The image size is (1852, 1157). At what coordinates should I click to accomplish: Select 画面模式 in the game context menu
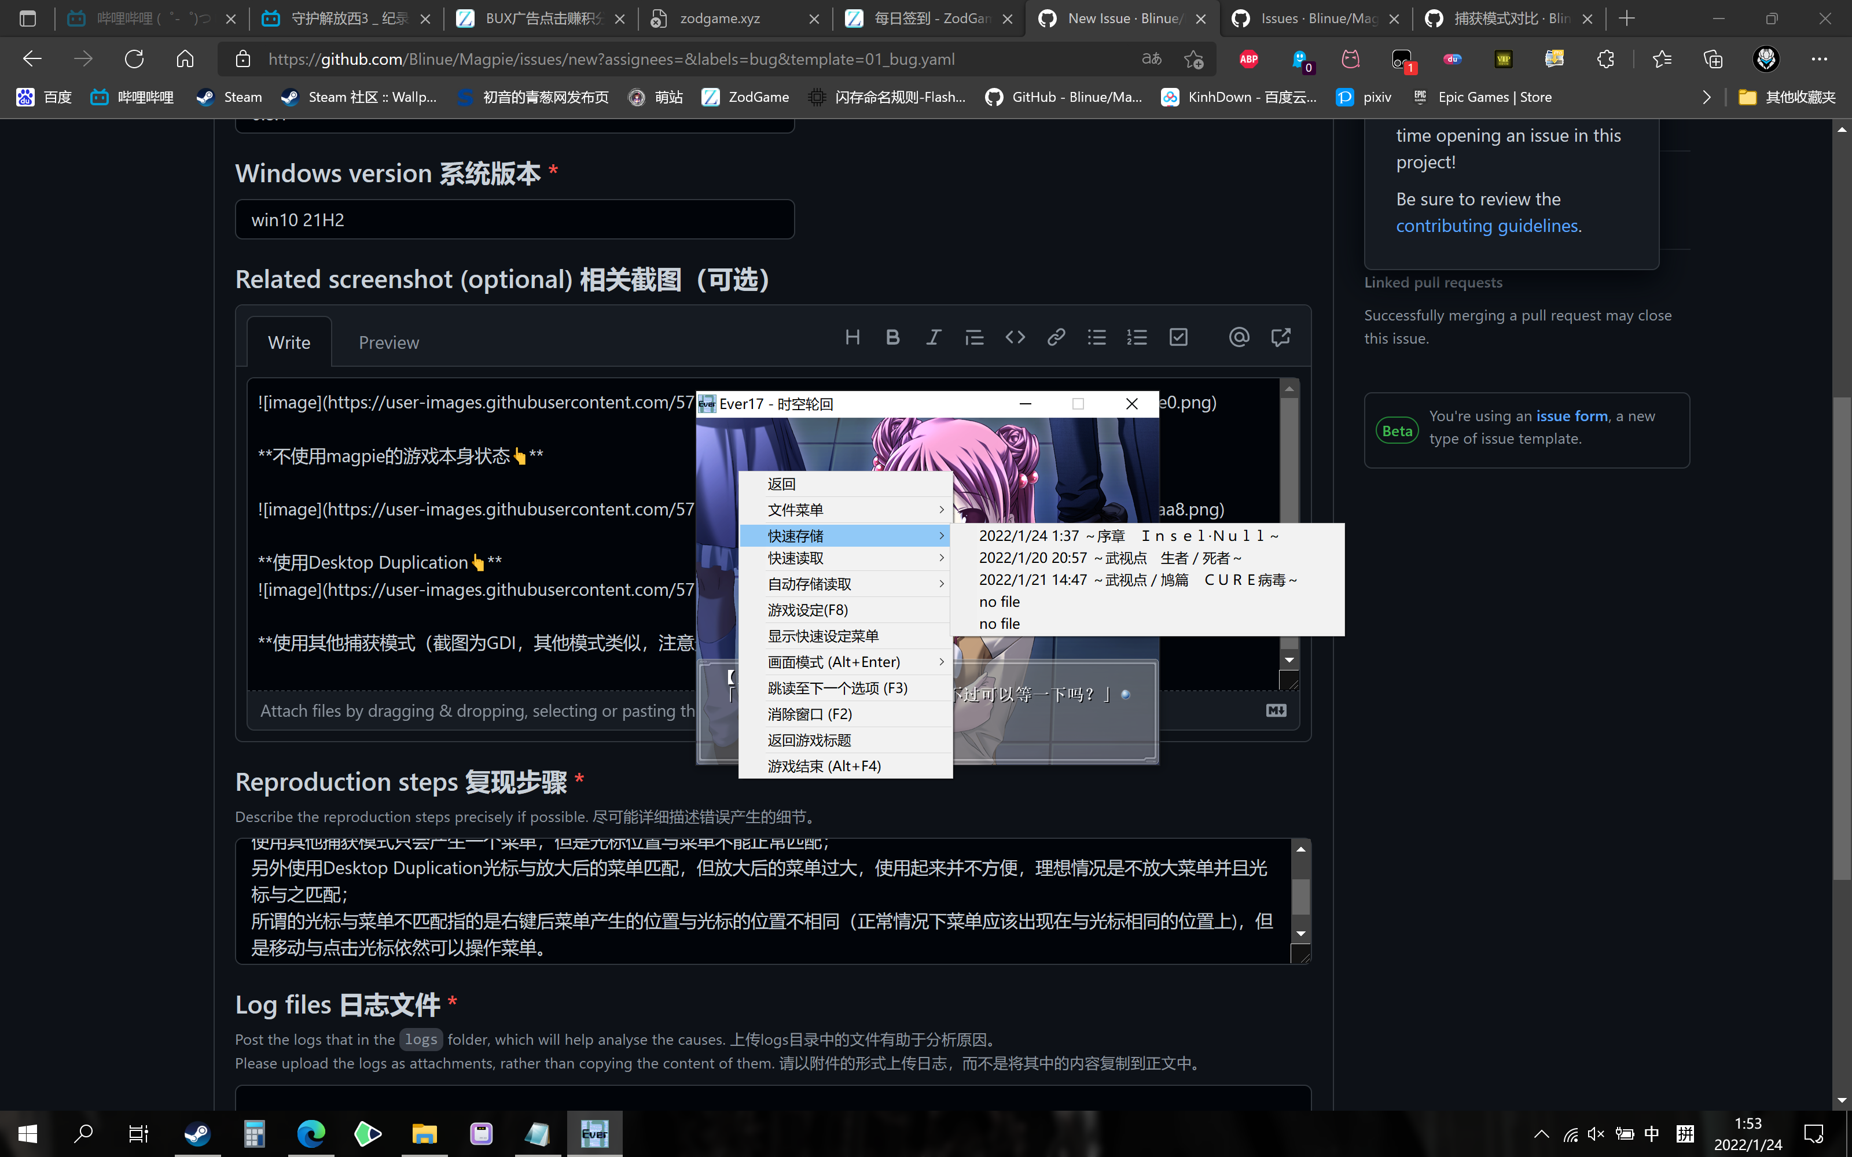pos(833,661)
